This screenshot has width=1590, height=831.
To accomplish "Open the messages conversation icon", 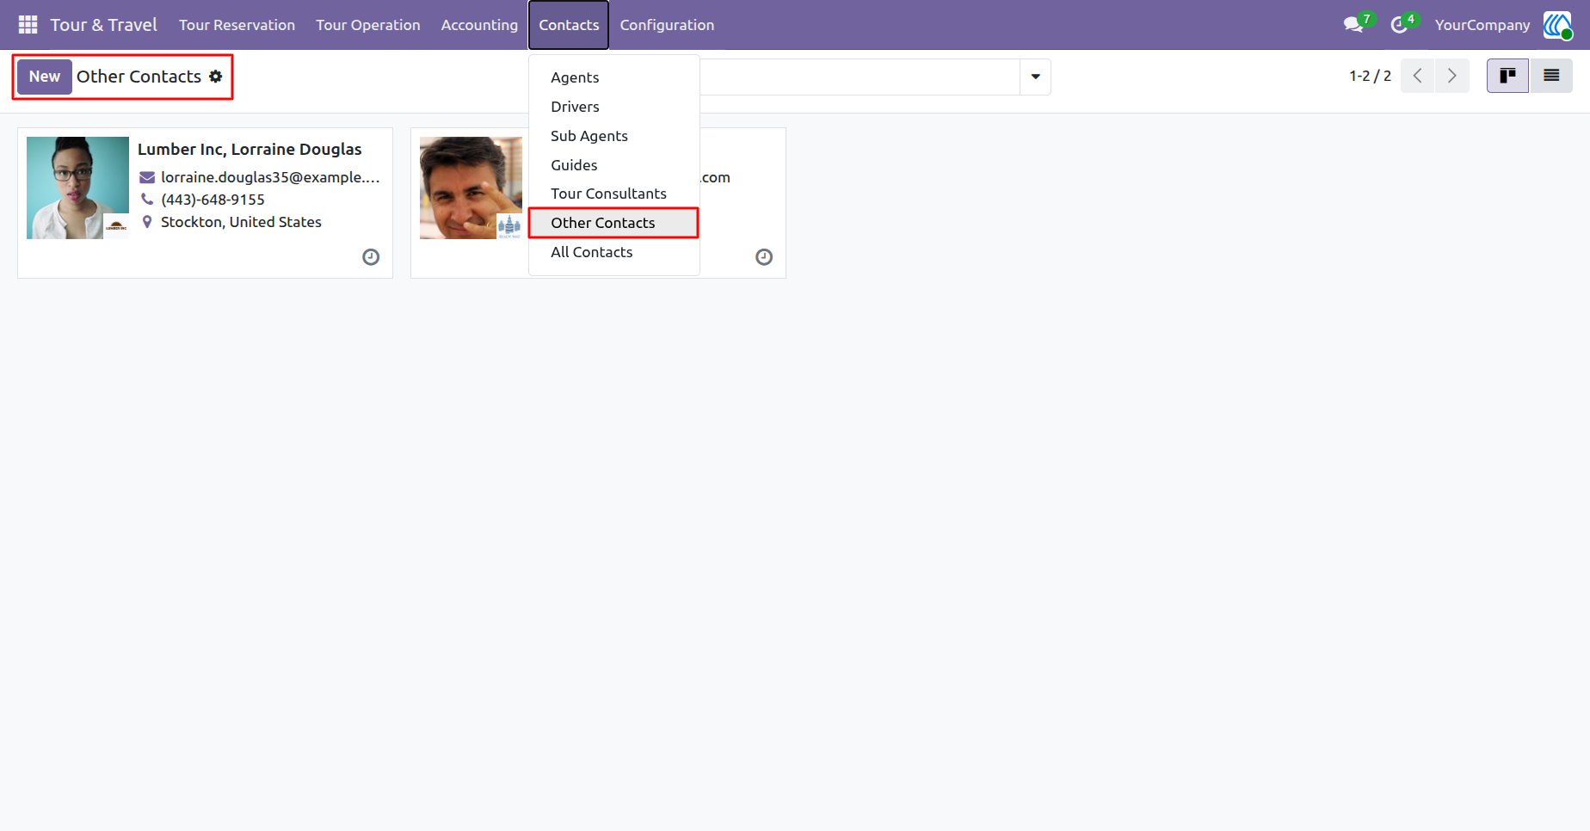I will pyautogui.click(x=1353, y=25).
